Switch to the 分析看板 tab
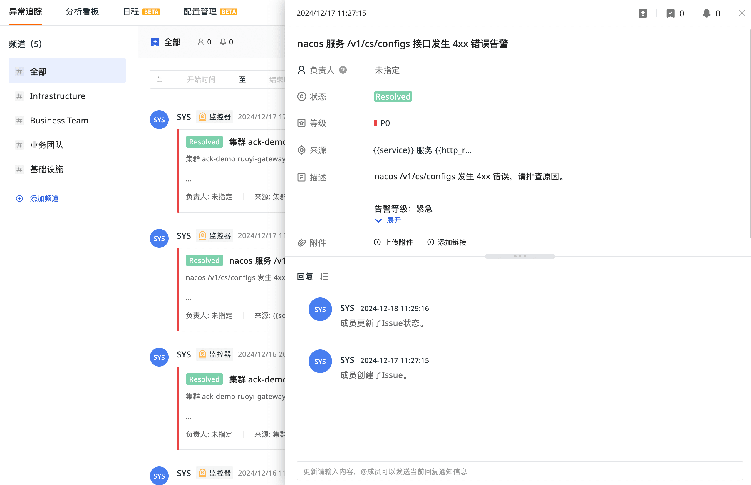The height and width of the screenshot is (485, 751). (82, 12)
